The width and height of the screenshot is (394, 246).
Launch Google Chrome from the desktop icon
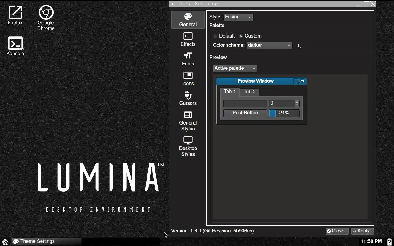pyautogui.click(x=46, y=18)
